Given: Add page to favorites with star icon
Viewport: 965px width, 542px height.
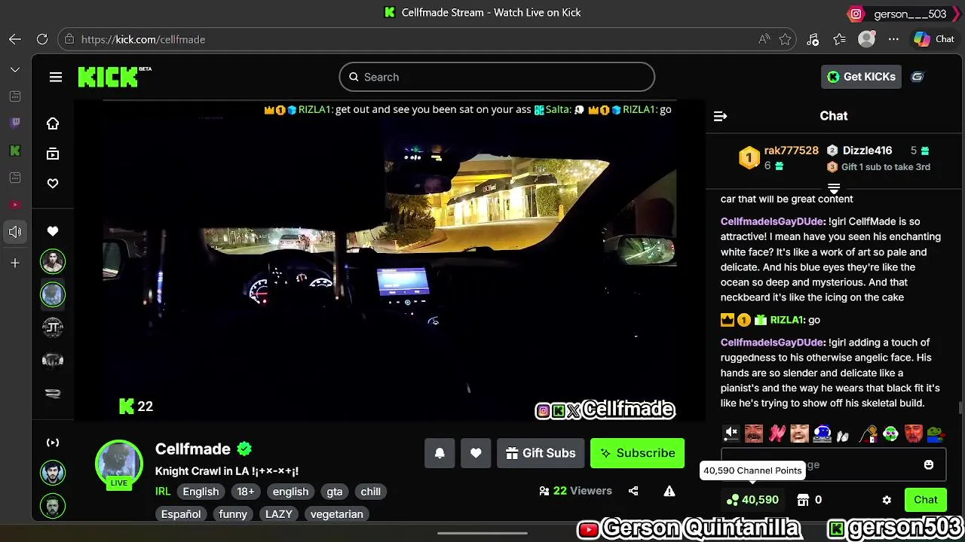Looking at the screenshot, I should (785, 39).
